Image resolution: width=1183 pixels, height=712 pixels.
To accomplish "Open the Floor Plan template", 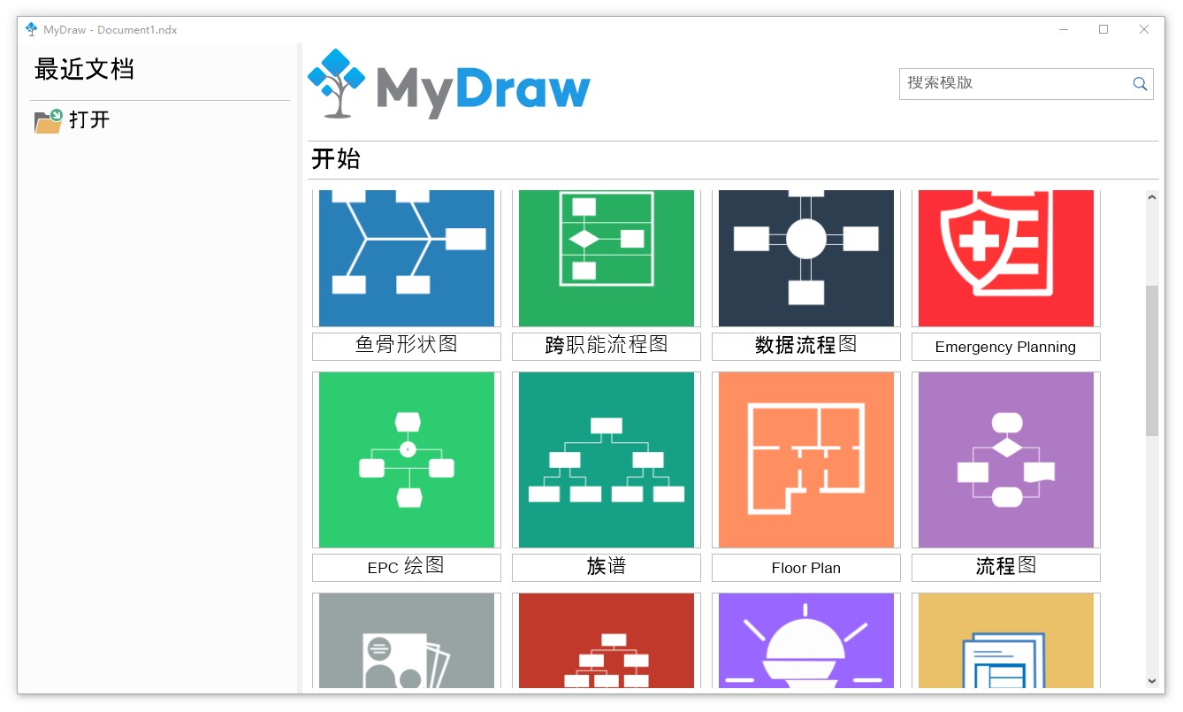I will (805, 459).
